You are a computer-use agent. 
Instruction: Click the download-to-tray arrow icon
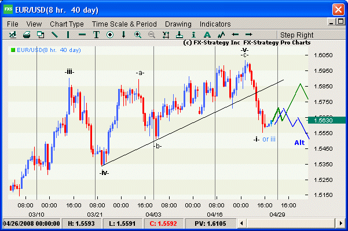click(x=180, y=35)
